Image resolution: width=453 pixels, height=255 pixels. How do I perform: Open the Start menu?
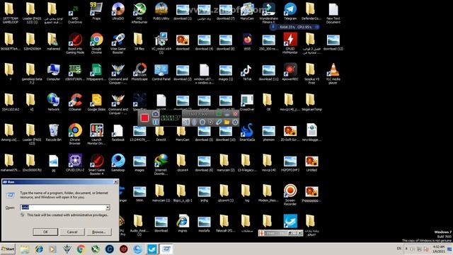(x=8, y=249)
